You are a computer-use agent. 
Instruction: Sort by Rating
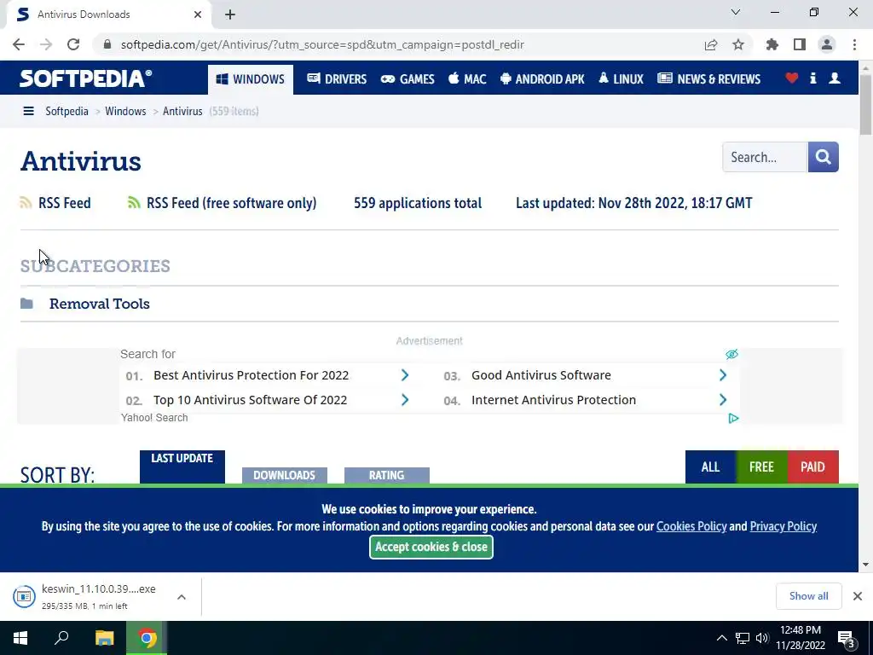click(x=387, y=476)
